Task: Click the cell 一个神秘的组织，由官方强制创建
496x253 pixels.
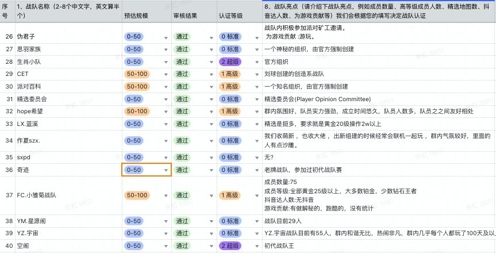Action: (379, 49)
